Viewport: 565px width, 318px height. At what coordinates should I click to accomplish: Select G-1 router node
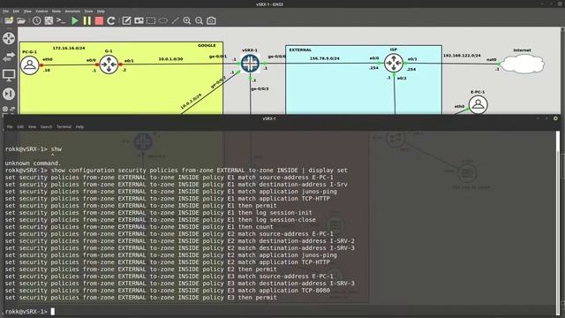tap(109, 64)
